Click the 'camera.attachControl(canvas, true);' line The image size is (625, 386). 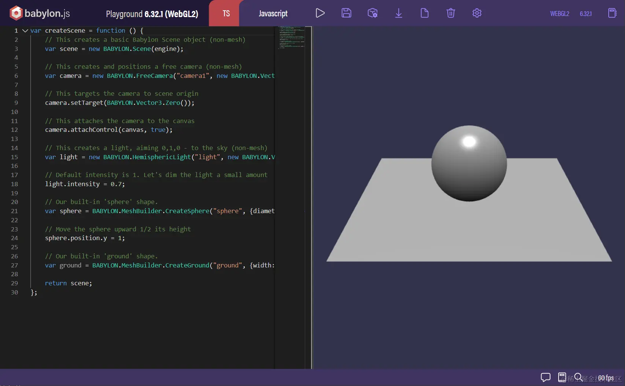click(x=109, y=130)
